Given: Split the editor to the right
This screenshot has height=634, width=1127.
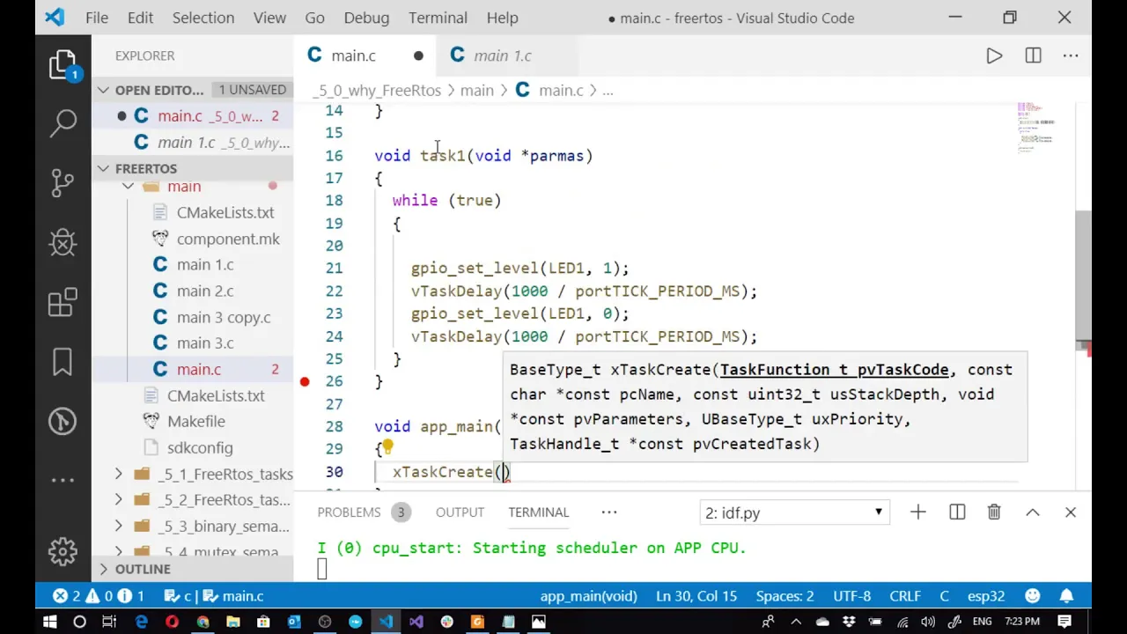Looking at the screenshot, I should tap(1033, 55).
